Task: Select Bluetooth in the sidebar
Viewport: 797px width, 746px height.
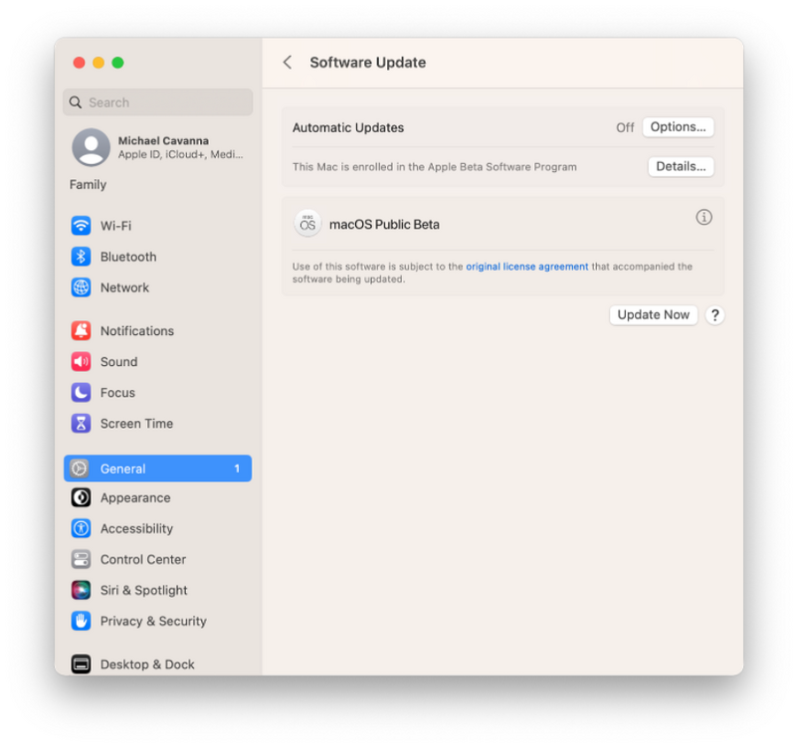Action: [157, 257]
